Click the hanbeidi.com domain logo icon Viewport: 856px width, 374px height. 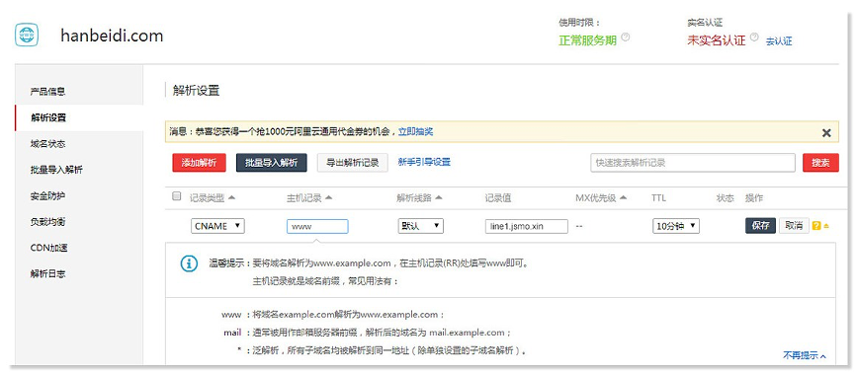[27, 35]
